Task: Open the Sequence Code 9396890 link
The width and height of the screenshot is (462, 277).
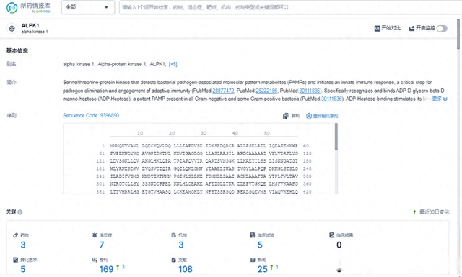Action: pos(91,115)
